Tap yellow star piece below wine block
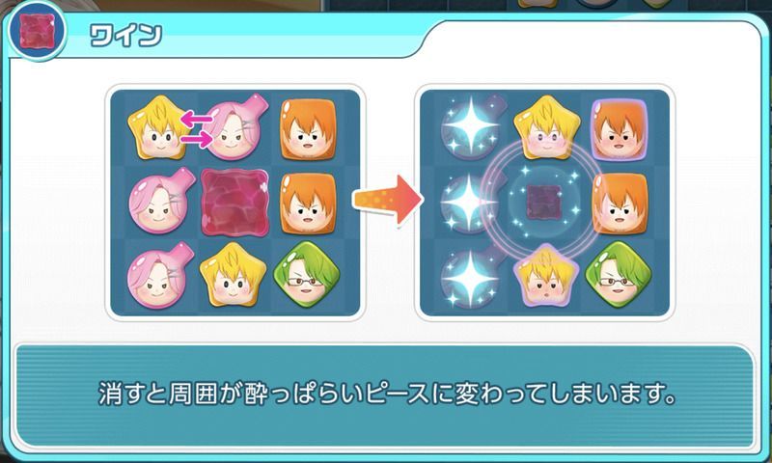This screenshot has width=772, height=463. click(233, 275)
